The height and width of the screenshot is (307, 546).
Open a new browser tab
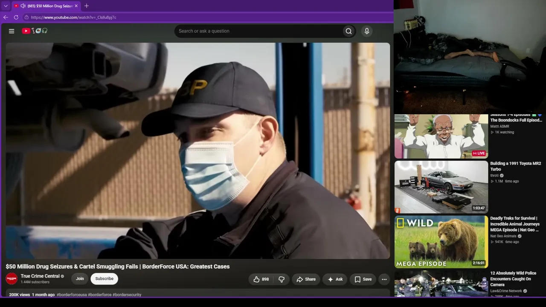click(87, 6)
